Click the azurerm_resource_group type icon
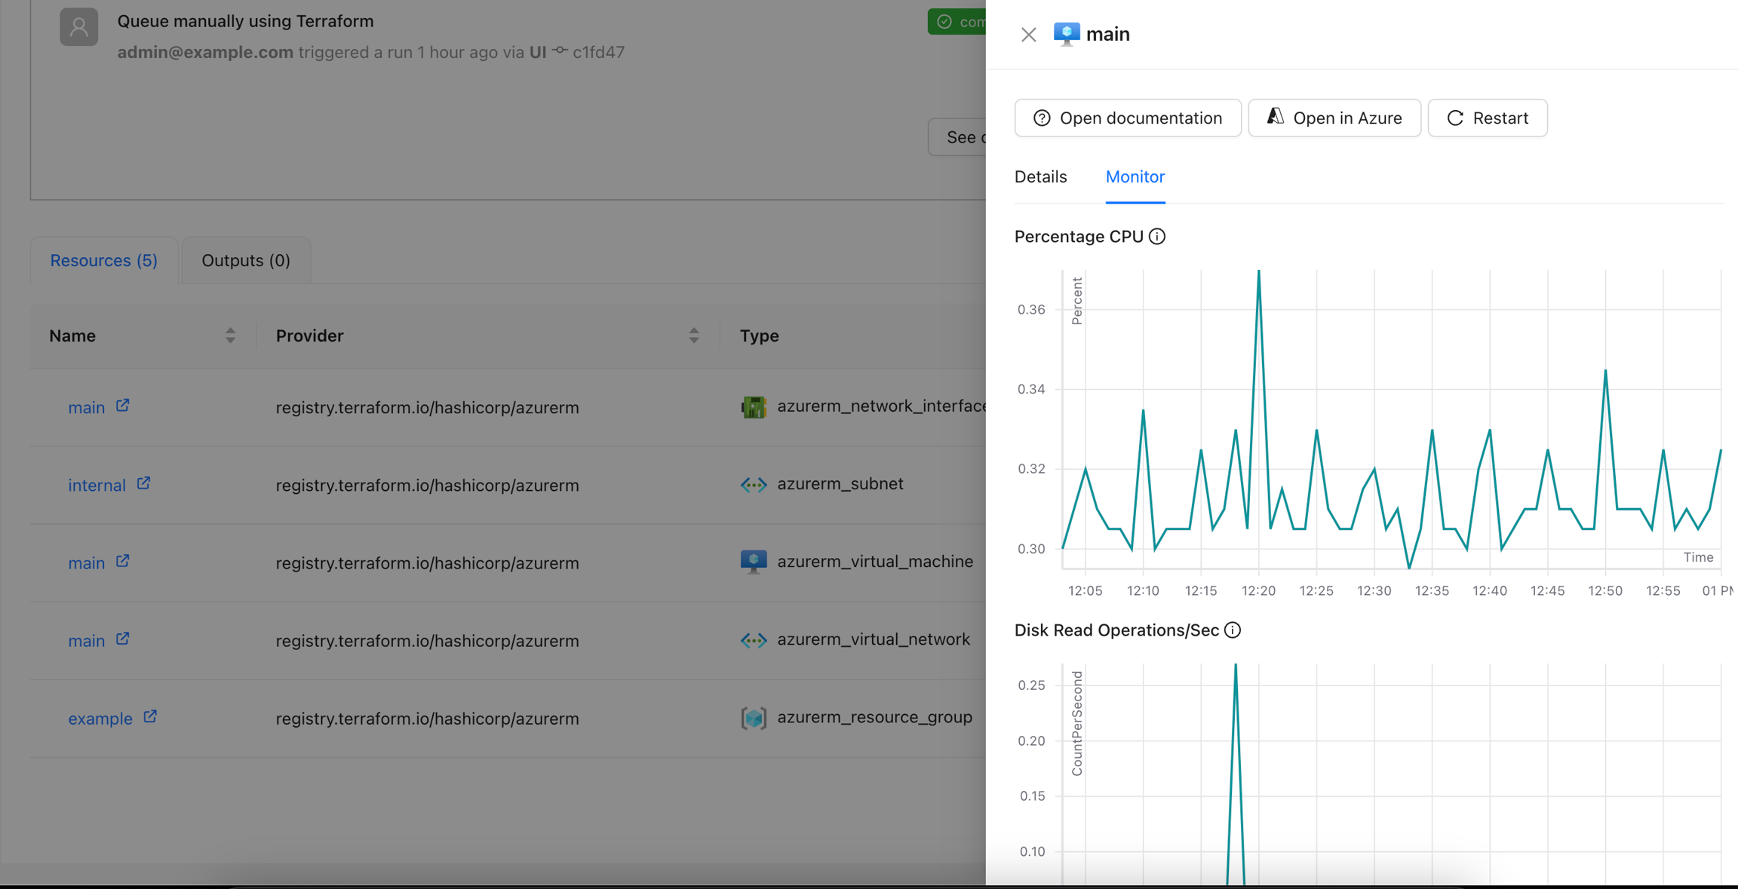Image resolution: width=1738 pixels, height=889 pixels. pos(753,718)
